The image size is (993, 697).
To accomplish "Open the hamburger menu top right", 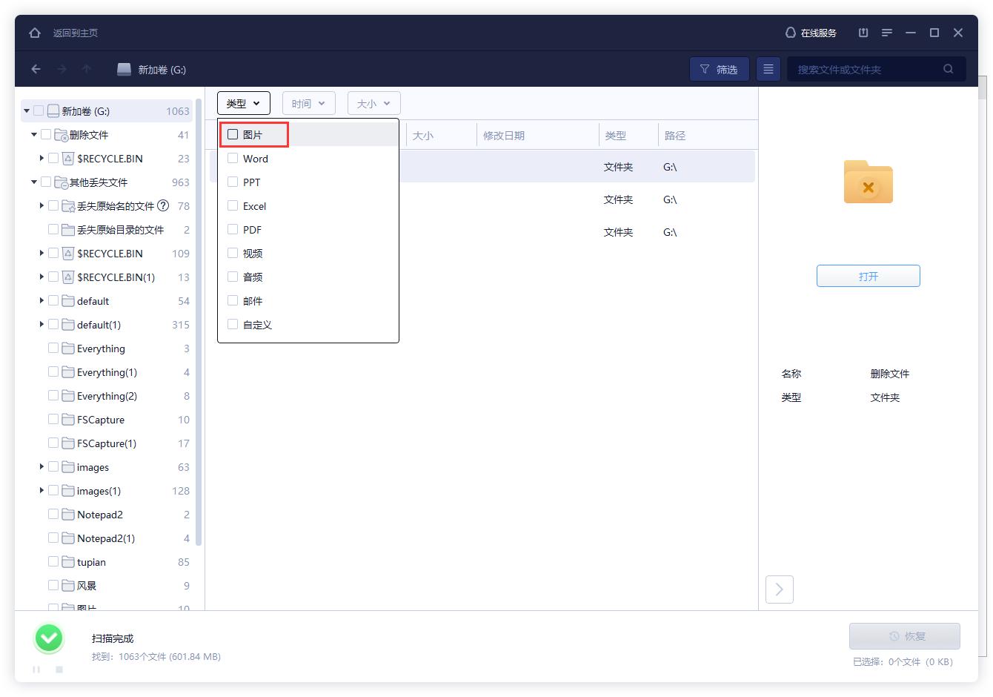I will pyautogui.click(x=887, y=33).
